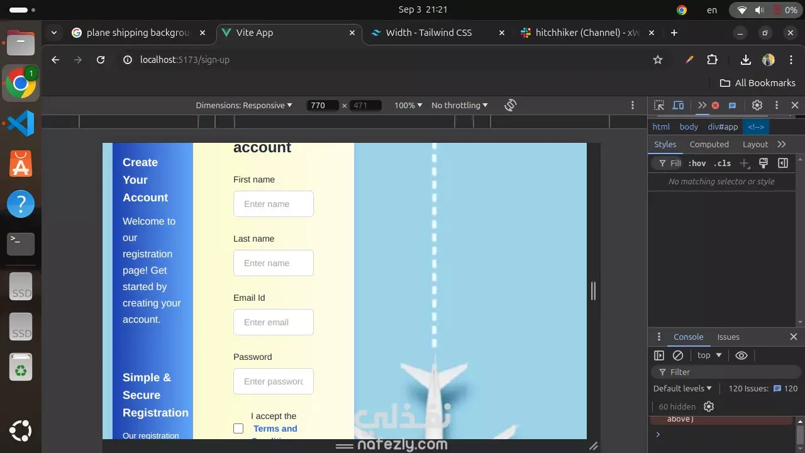The image size is (805, 453).
Task: Select the comment node breadcrumb
Action: click(x=755, y=126)
